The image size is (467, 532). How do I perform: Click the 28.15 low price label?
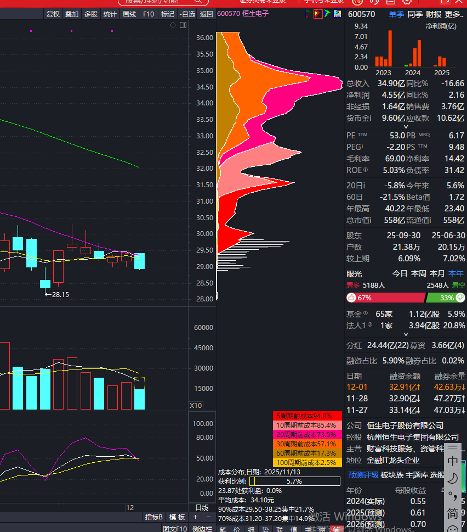pos(61,294)
